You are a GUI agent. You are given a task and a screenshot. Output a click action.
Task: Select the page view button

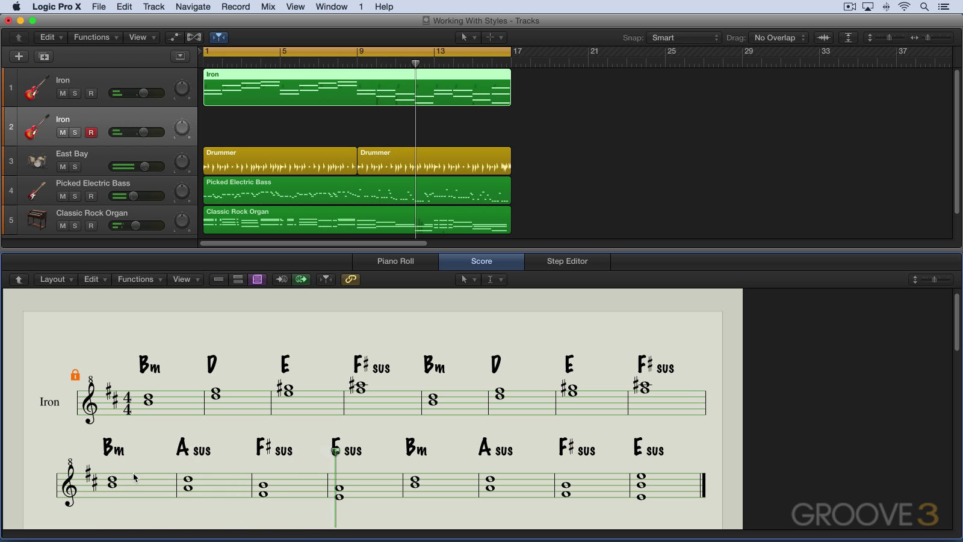click(257, 279)
